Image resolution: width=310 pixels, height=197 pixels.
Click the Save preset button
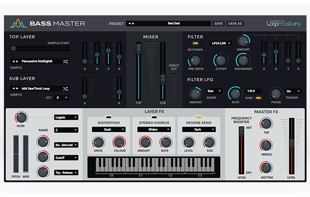(218, 23)
